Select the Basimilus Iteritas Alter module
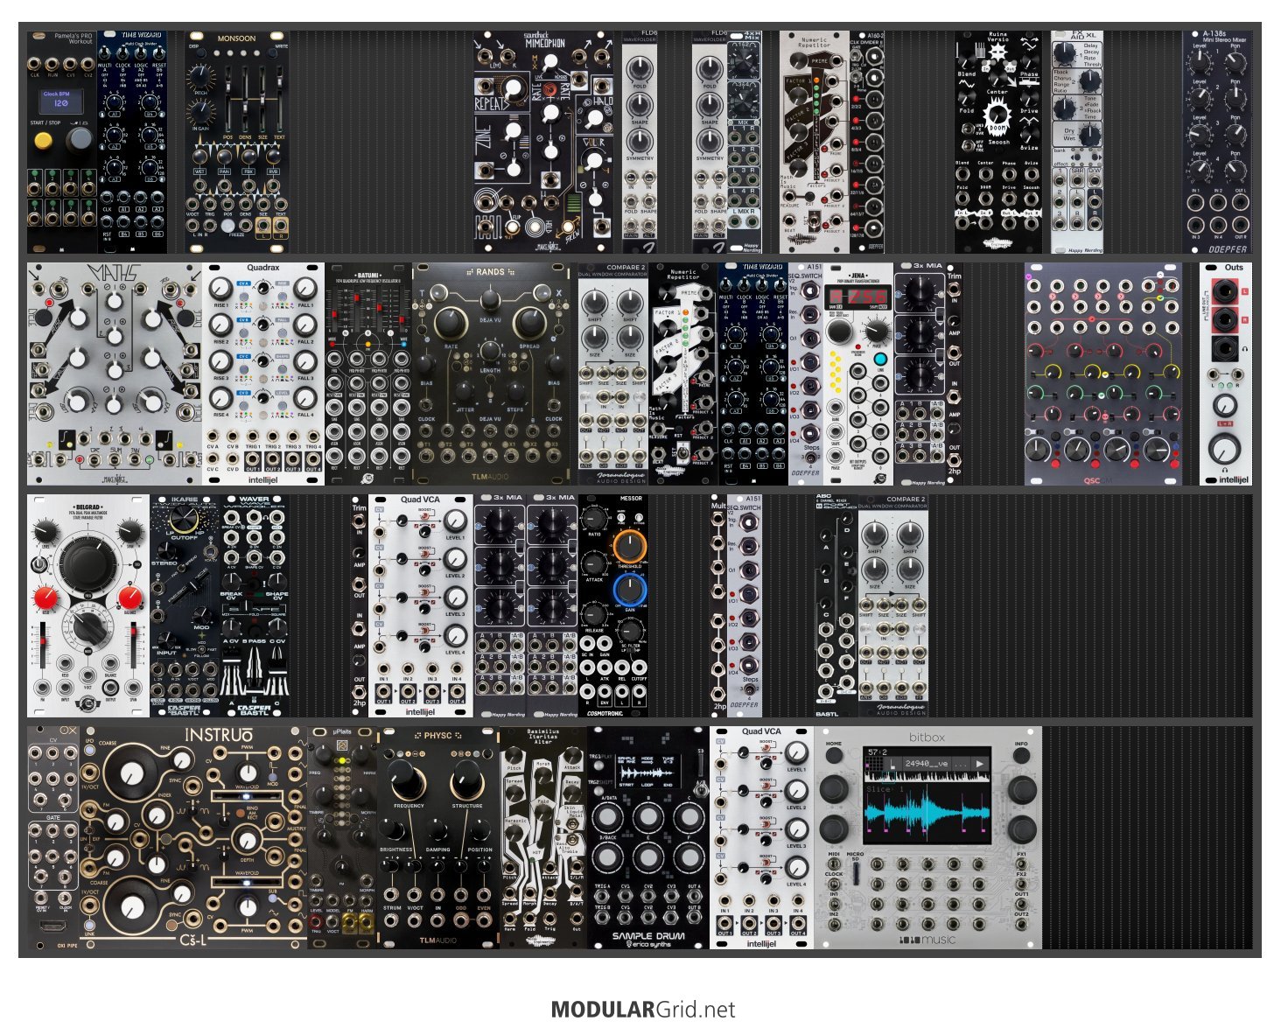Screen dimensions: 1288x1028 coord(543,837)
